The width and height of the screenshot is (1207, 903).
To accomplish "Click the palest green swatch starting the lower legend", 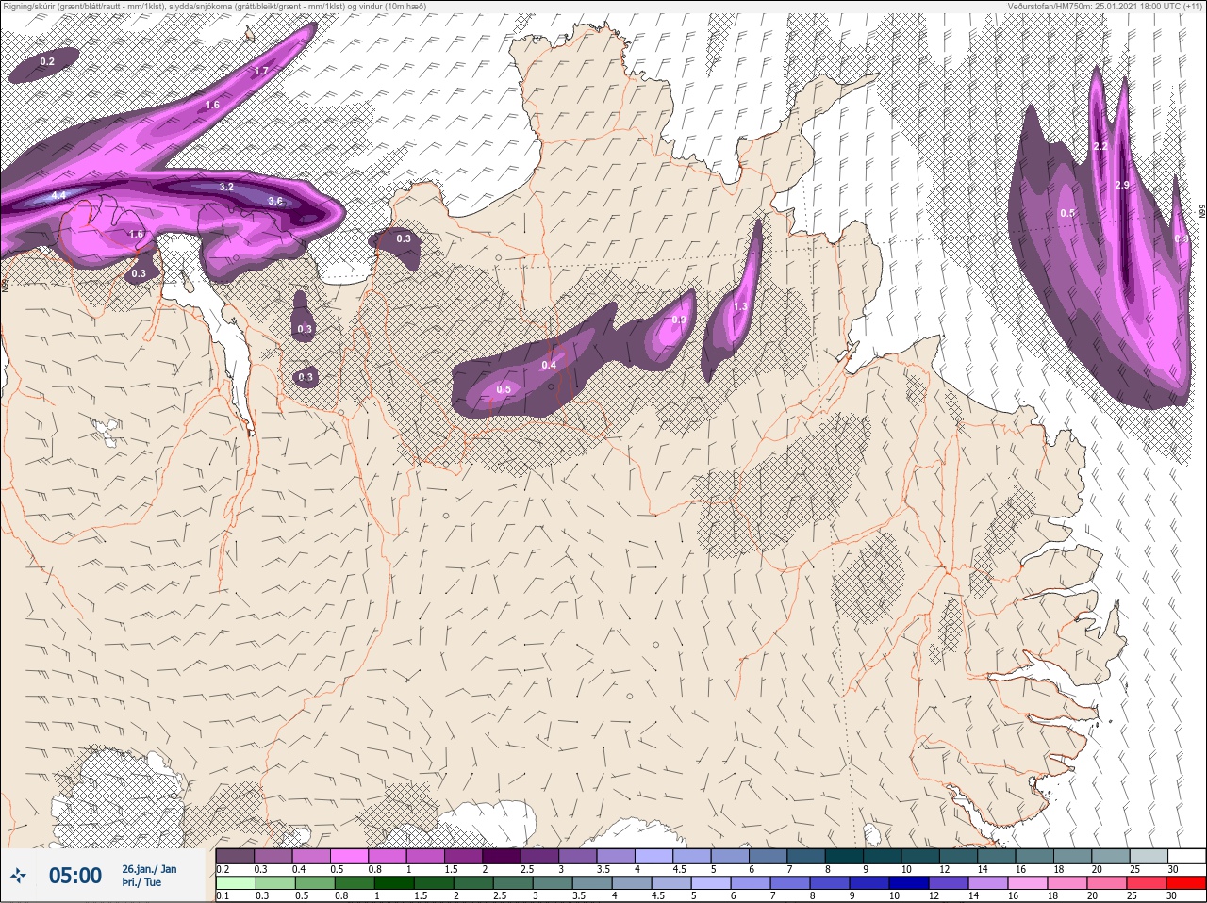I will (x=235, y=883).
